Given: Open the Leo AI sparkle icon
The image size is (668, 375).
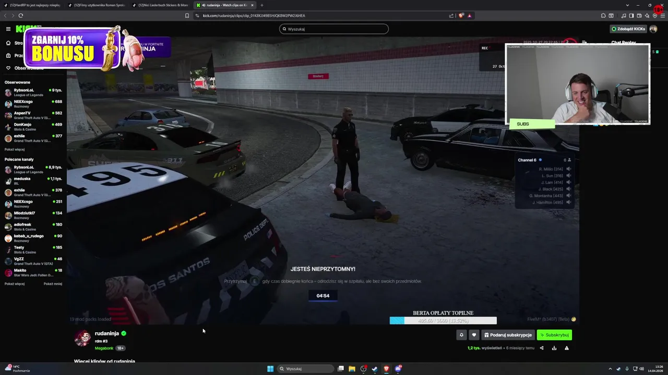Looking at the screenshot, I should pos(647,16).
